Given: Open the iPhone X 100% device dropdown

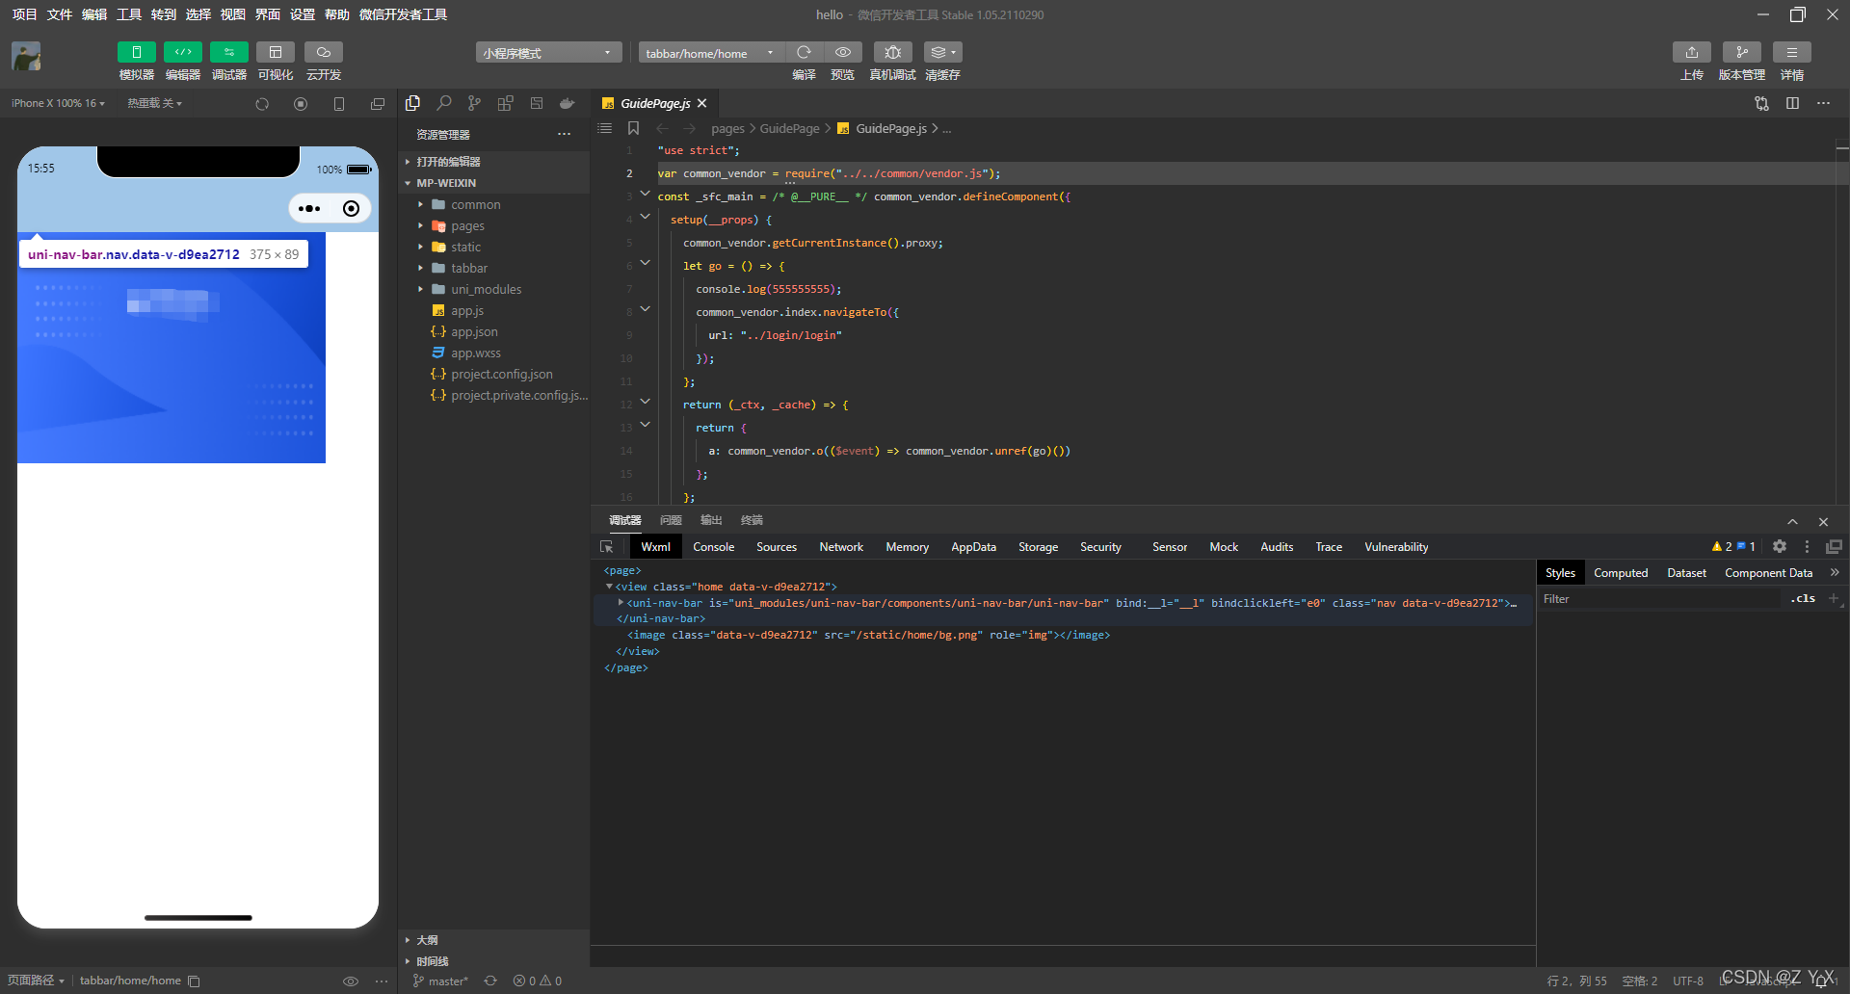Looking at the screenshot, I should 58,103.
